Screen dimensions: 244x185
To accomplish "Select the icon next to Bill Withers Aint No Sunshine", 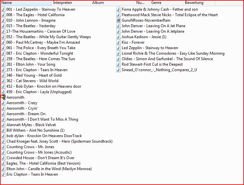I will [3, 130].
